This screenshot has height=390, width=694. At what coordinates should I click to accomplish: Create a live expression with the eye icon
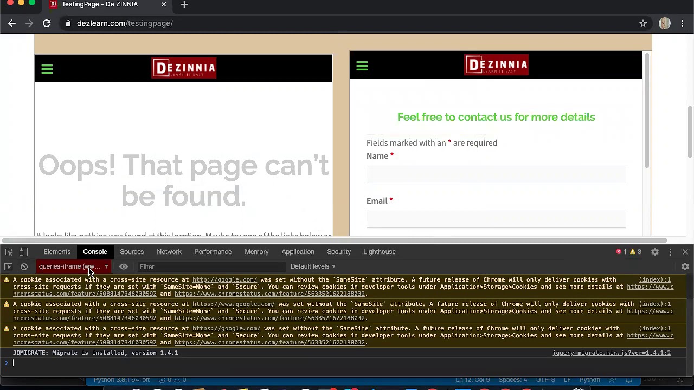(124, 266)
